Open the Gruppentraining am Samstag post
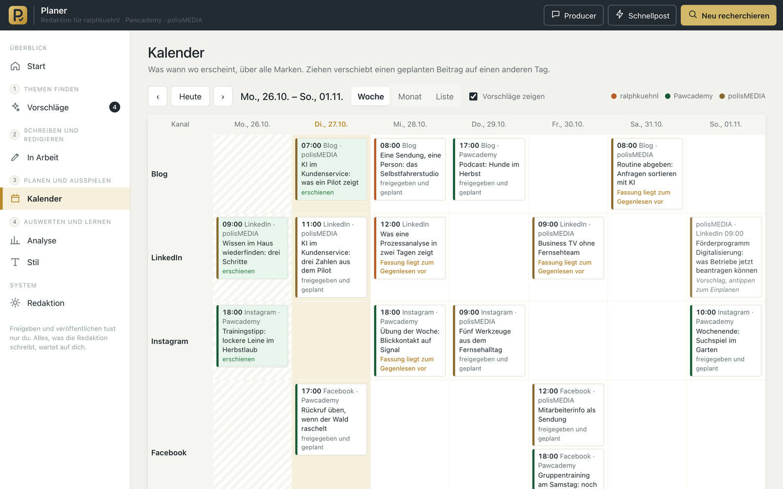 568,469
